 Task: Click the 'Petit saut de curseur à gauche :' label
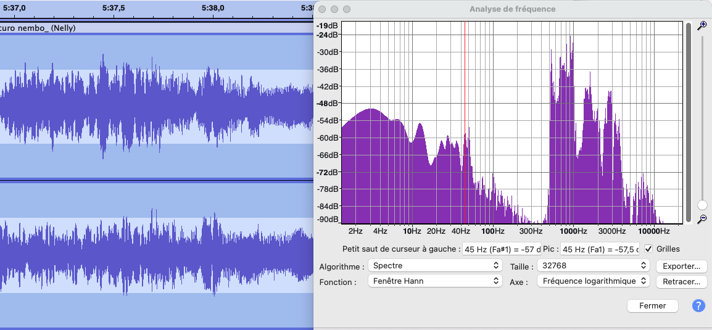coord(402,249)
